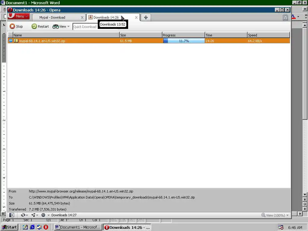Click the 61.5 MB size cell

pyautogui.click(x=126, y=41)
